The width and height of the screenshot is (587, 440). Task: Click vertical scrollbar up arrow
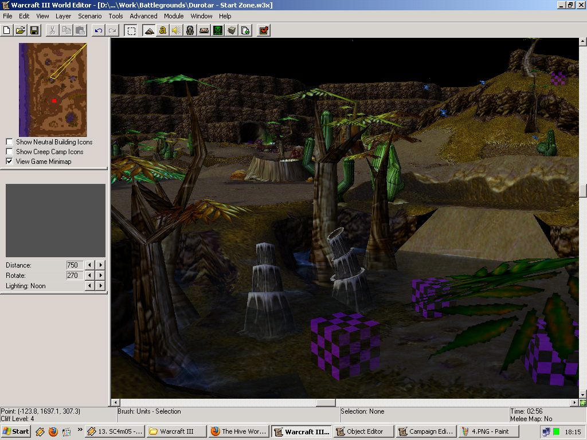click(583, 41)
